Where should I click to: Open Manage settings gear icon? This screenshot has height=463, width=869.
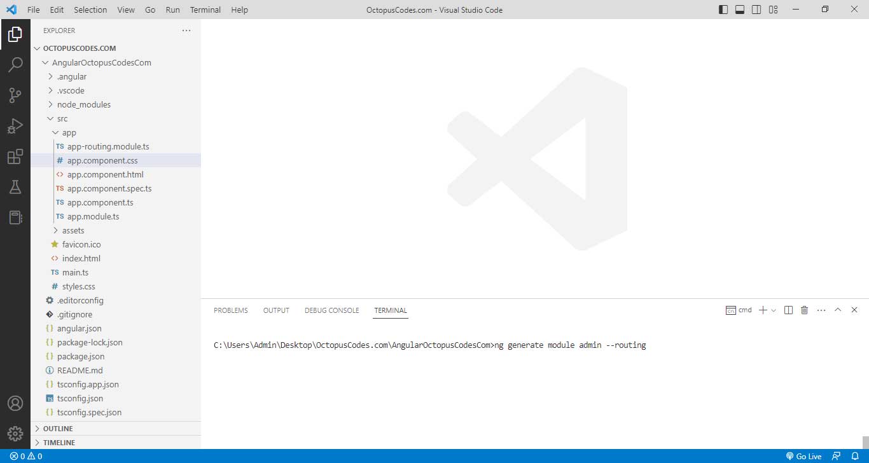pyautogui.click(x=15, y=434)
